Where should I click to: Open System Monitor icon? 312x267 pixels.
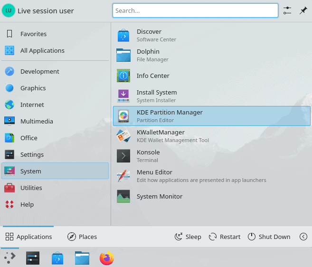pyautogui.click(x=123, y=196)
